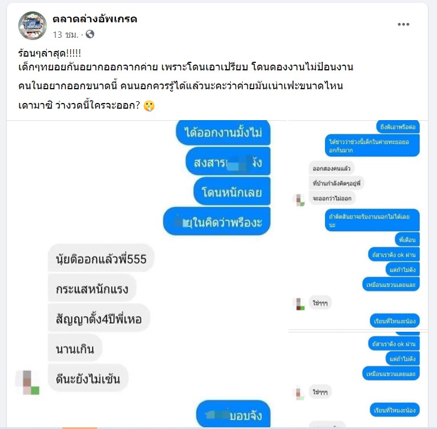Open the ตลาดล่างอัพเกรด page name link
The width and height of the screenshot is (437, 429).
tap(95, 19)
